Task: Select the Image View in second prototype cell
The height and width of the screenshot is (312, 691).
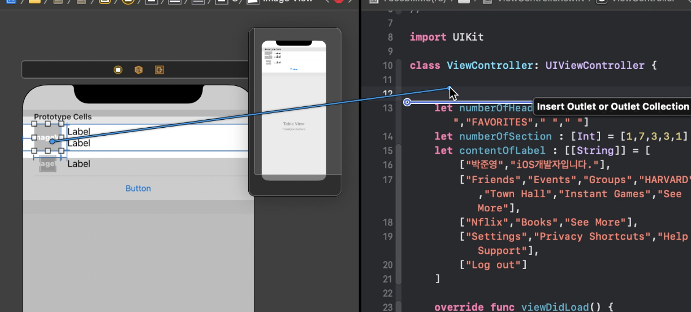Action: (47, 164)
